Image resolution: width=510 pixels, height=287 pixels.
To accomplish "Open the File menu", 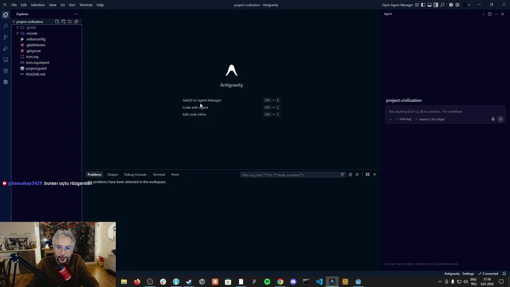I will [x=14, y=5].
